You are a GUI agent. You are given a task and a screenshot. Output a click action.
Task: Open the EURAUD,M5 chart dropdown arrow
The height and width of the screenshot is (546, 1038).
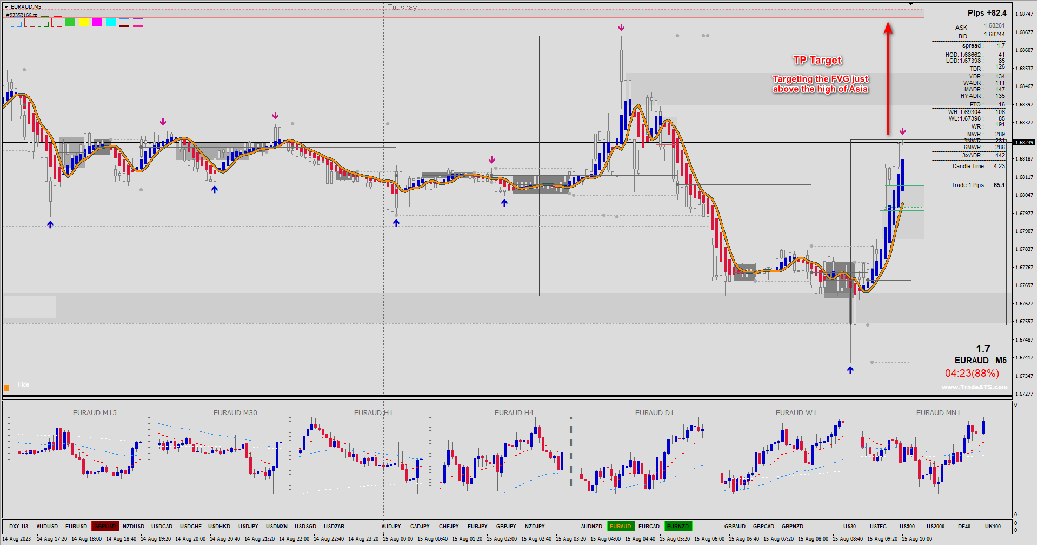(x=6, y=7)
